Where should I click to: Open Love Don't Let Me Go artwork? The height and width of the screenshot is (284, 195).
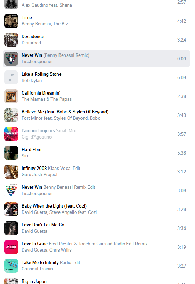coord(11,228)
